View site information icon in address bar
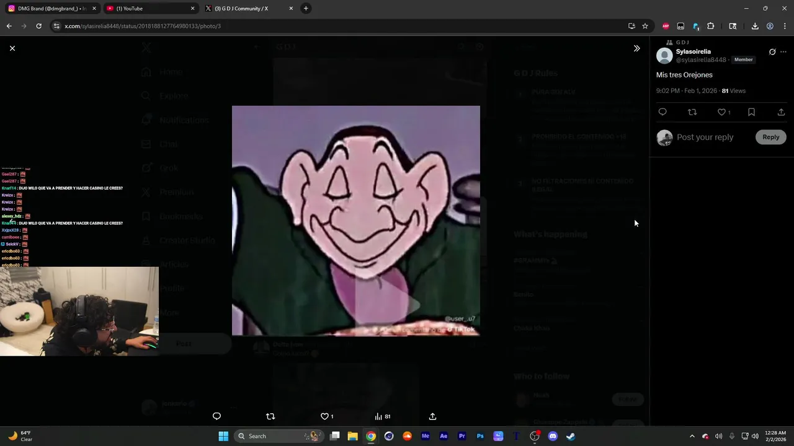This screenshot has width=794, height=446. pyautogui.click(x=56, y=26)
